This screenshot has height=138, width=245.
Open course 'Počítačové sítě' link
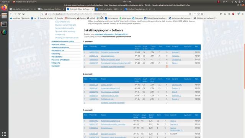tap(107, 99)
